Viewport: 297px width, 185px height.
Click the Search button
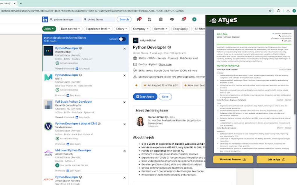[x=124, y=19]
